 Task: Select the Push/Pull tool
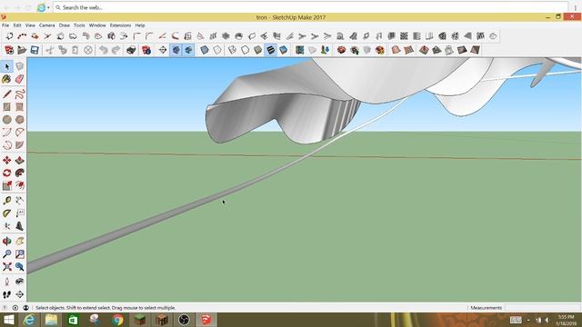coord(20,160)
